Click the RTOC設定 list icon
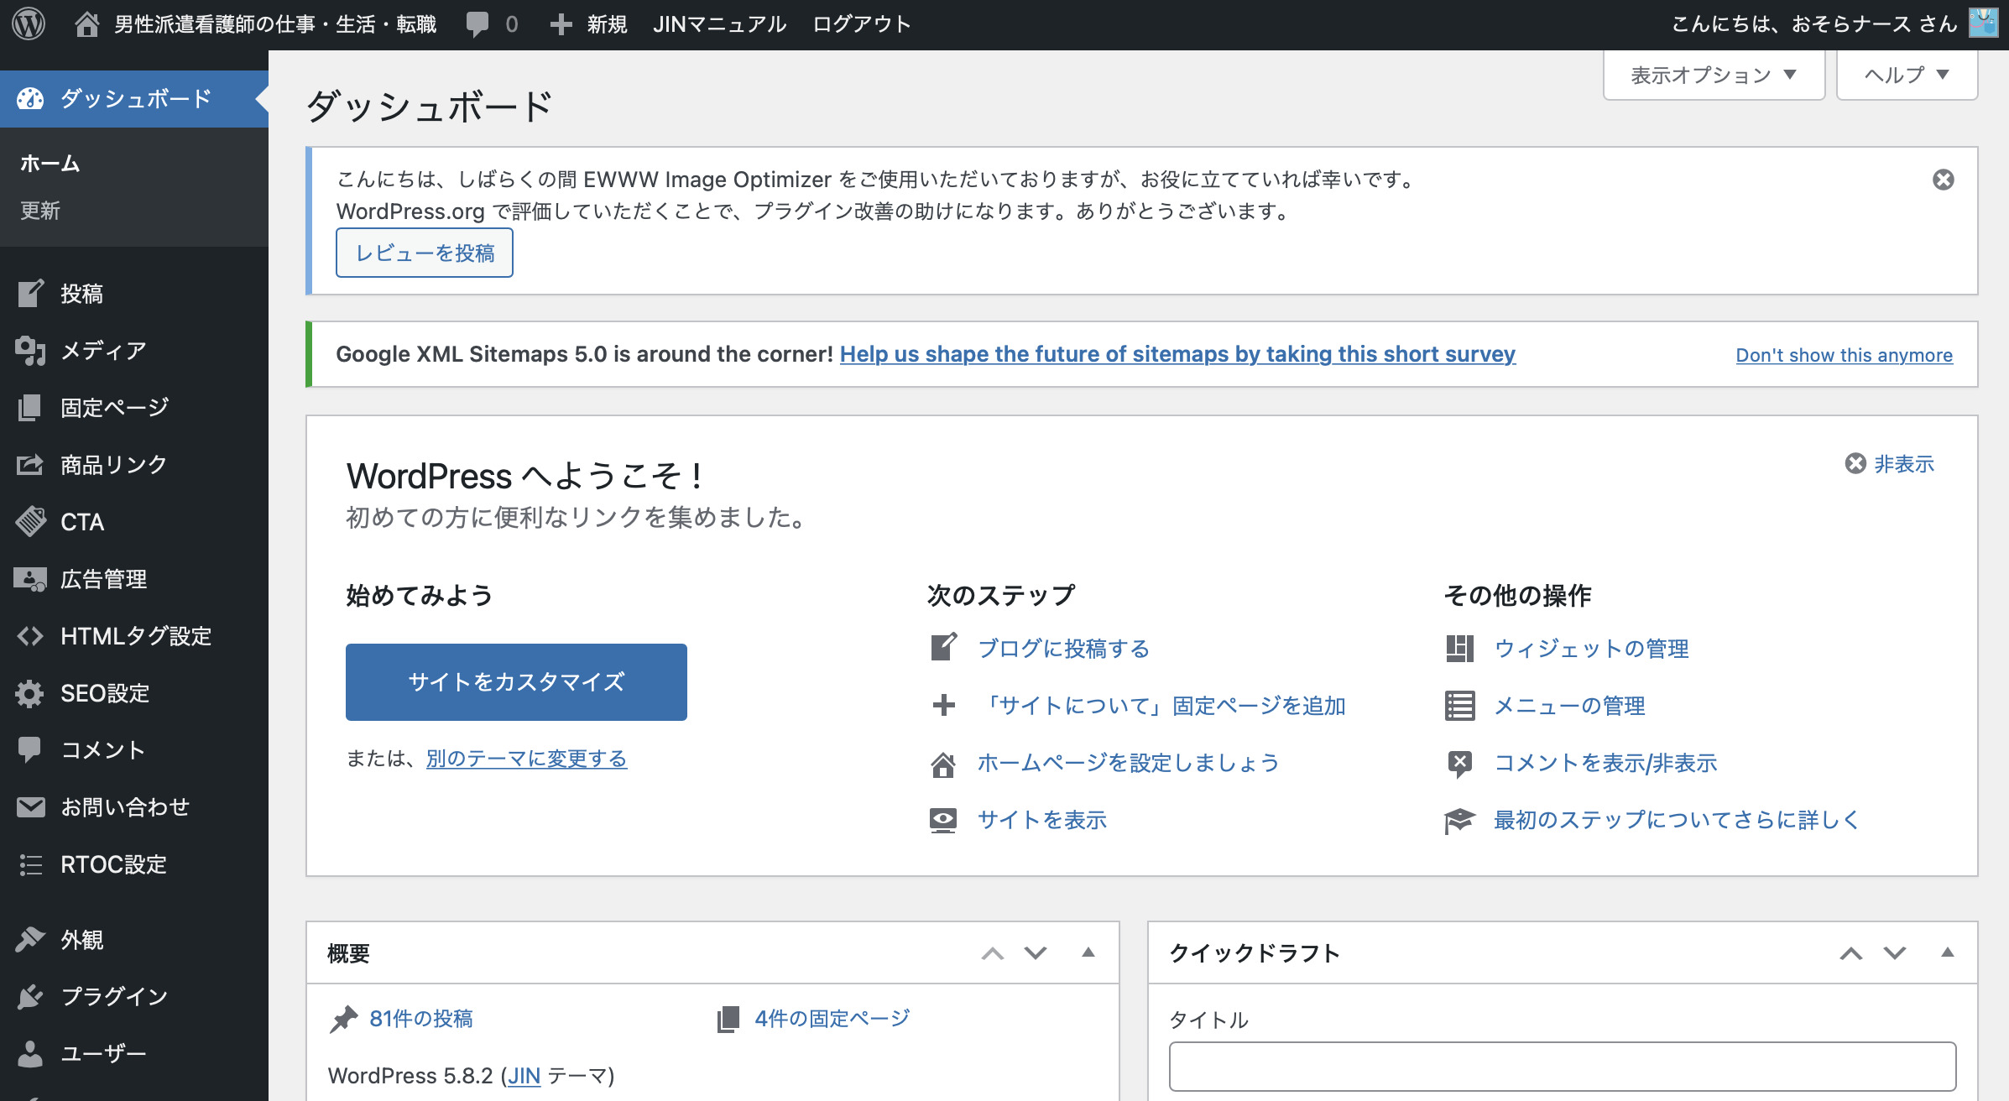This screenshot has width=2009, height=1101. click(x=31, y=864)
